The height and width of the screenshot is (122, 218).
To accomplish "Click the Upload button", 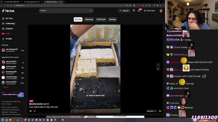I will [x=124, y=11].
